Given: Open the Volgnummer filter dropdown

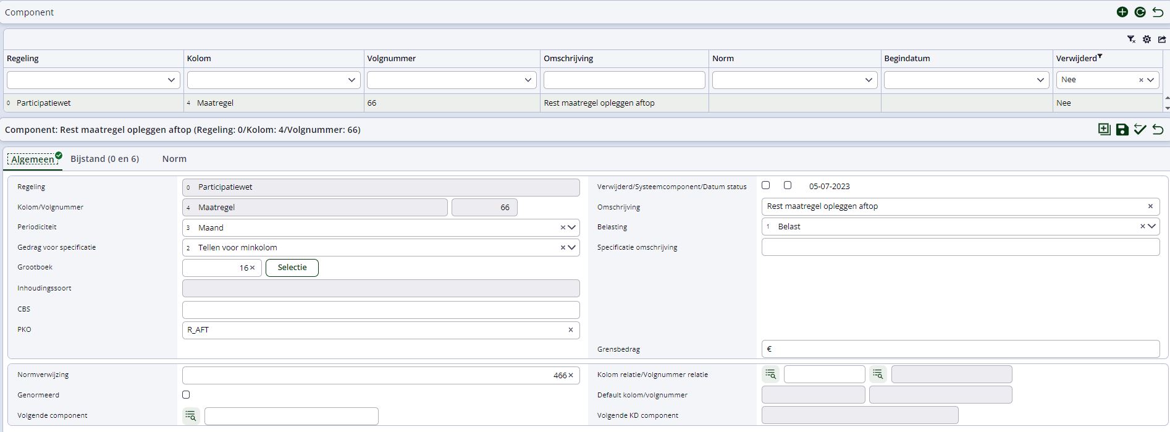Looking at the screenshot, I should pos(528,80).
